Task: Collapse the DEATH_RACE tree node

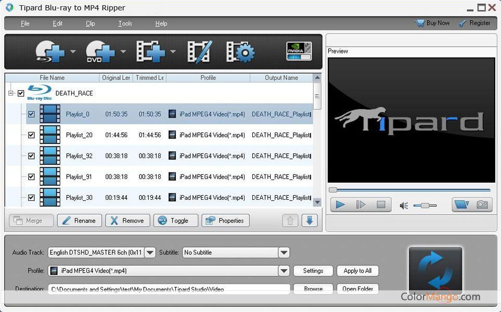Action: point(11,93)
